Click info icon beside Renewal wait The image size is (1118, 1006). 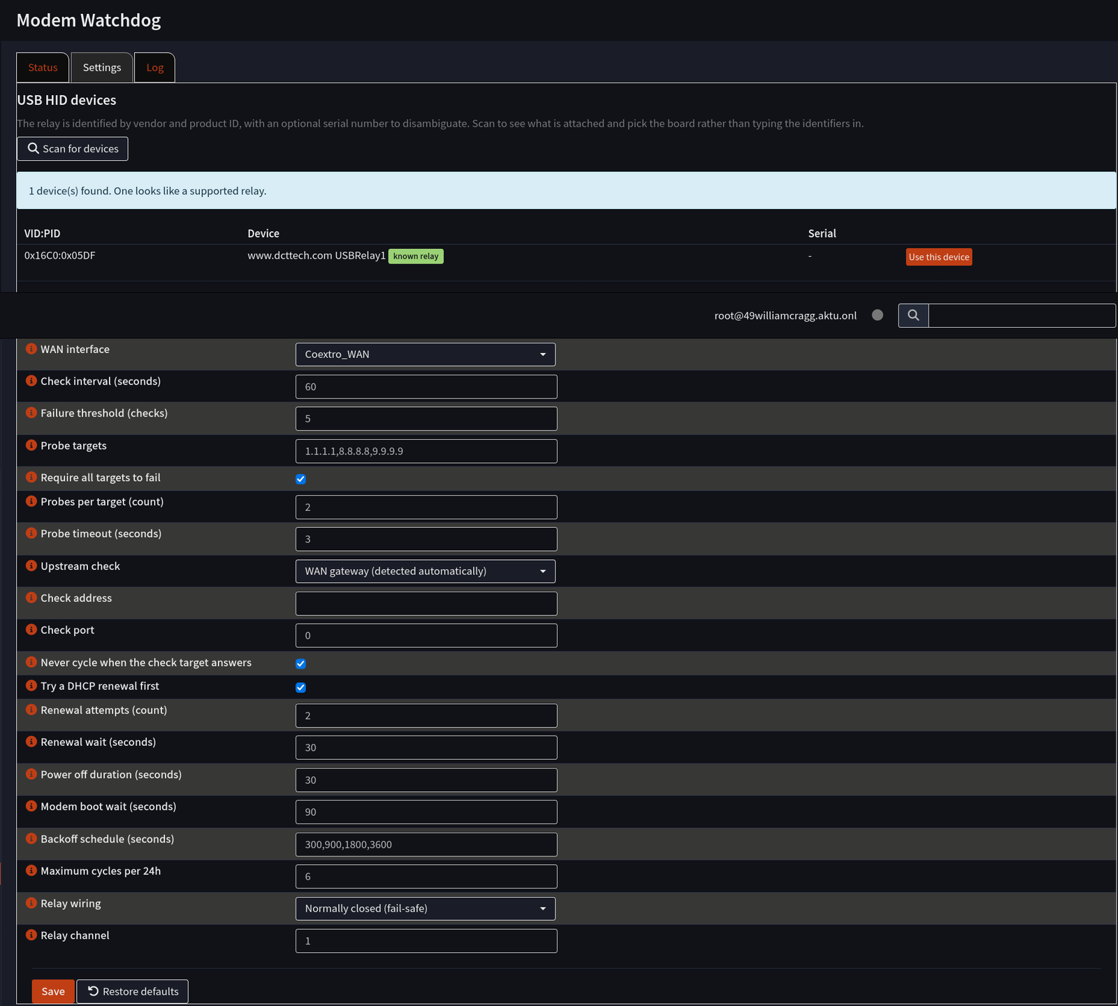31,741
